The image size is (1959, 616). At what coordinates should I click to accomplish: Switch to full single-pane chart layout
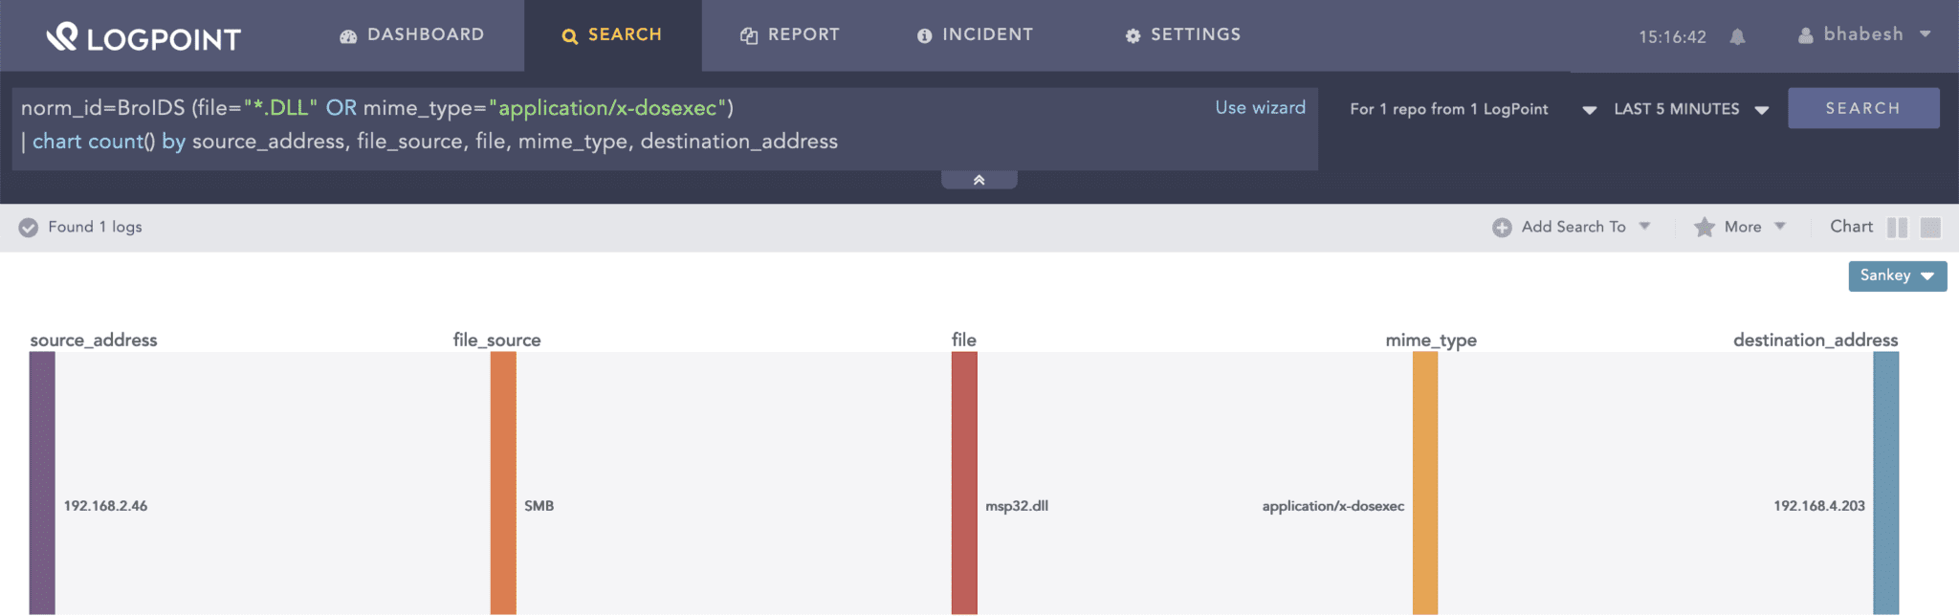(x=1930, y=228)
